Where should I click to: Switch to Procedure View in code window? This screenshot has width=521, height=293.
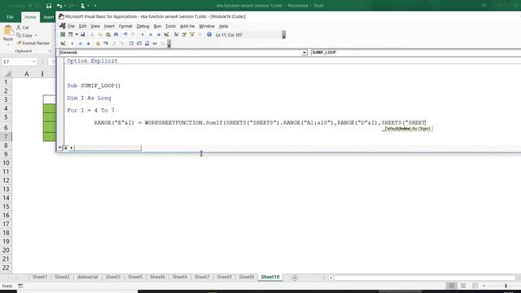pyautogui.click(x=60, y=148)
